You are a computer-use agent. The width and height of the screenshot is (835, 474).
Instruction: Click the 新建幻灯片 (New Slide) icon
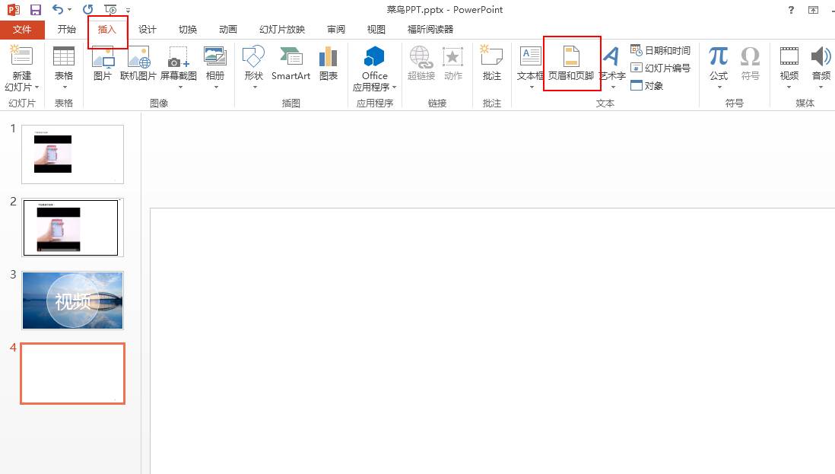tap(22, 56)
